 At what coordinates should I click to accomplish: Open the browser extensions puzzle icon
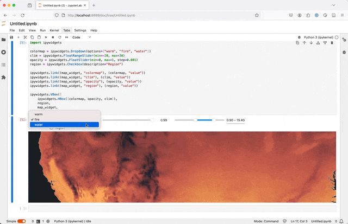coord(308,15)
